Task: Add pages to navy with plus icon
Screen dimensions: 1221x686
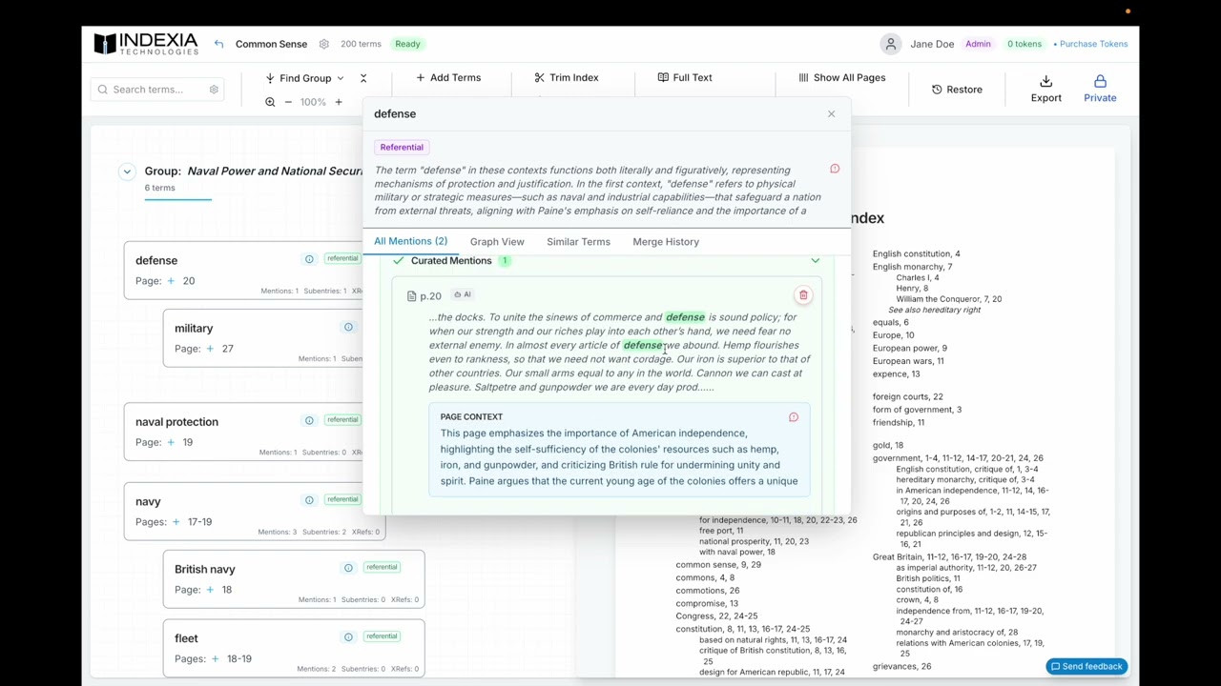Action: coord(176,522)
